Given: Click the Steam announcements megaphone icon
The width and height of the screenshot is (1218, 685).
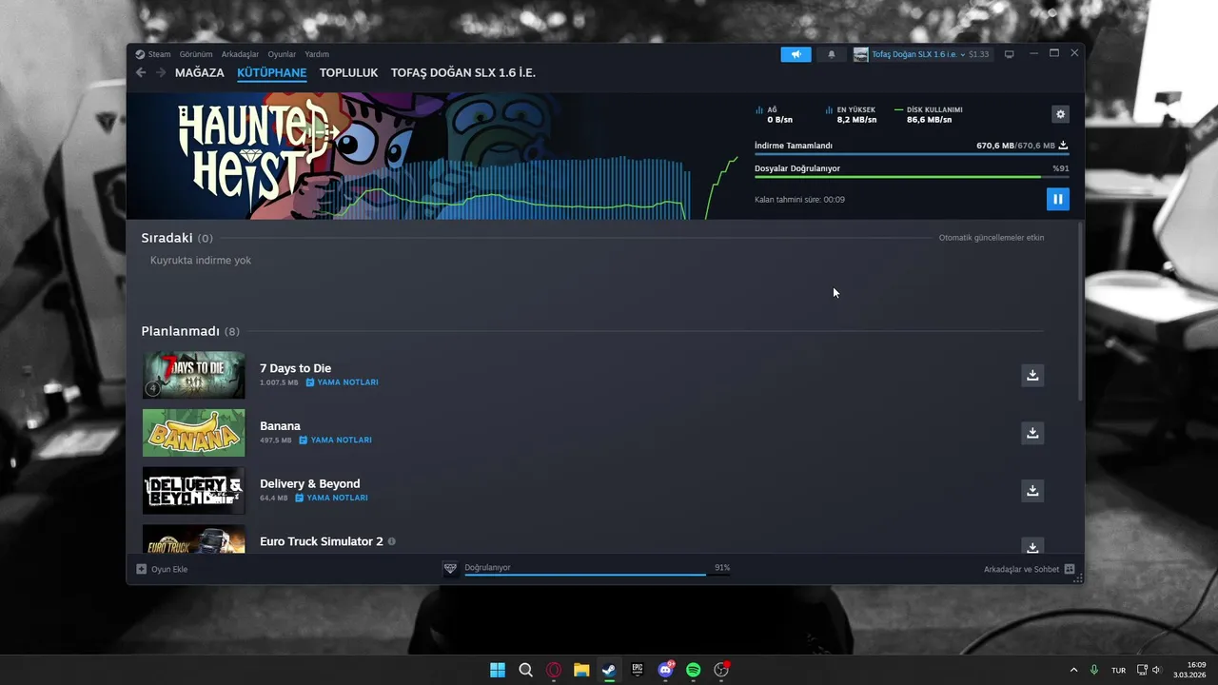Looking at the screenshot, I should pyautogui.click(x=796, y=54).
